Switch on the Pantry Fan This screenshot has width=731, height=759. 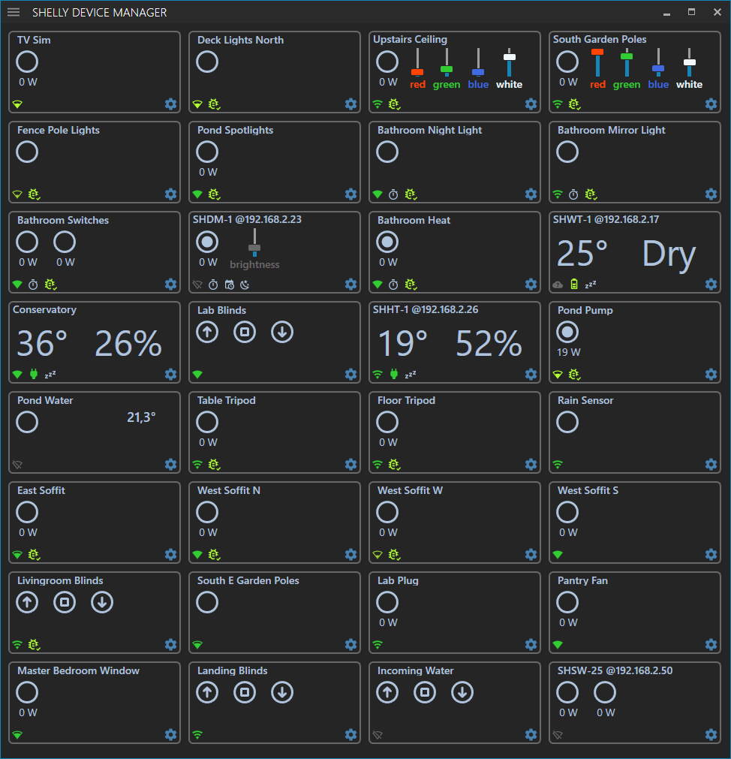coord(567,602)
